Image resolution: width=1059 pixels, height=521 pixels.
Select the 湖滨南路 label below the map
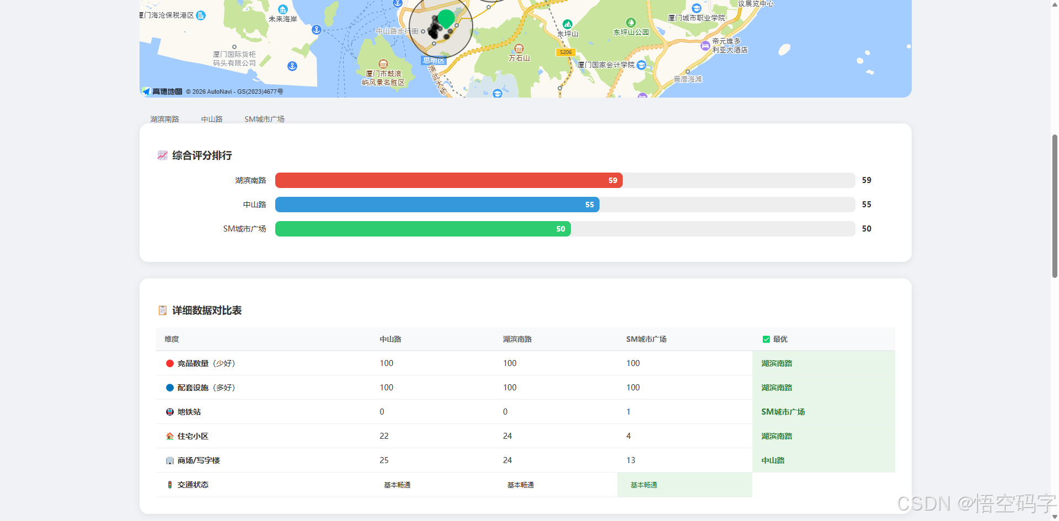(x=164, y=119)
